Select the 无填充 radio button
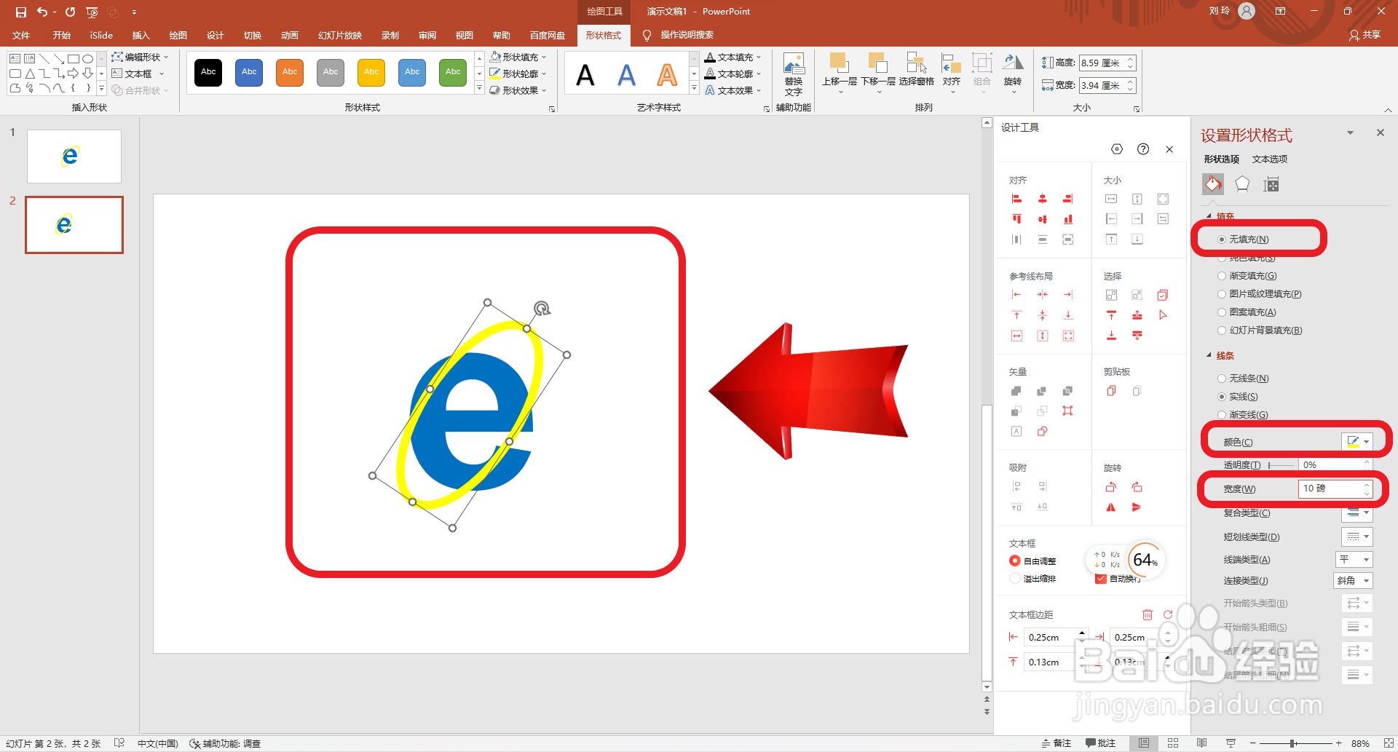1398x752 pixels. point(1222,240)
